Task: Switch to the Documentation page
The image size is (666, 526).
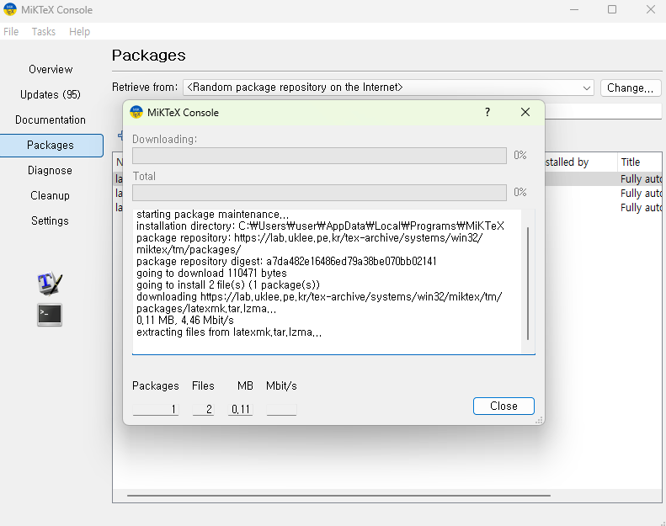Action: [x=51, y=120]
